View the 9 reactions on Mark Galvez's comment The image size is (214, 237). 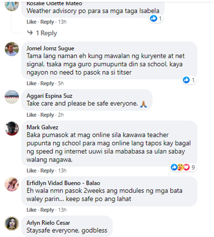point(183,167)
